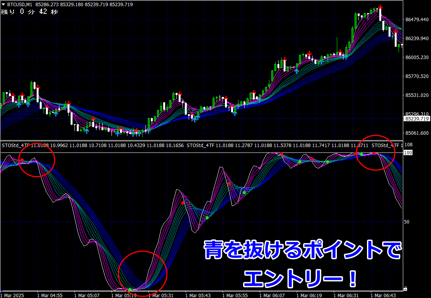Click the 86239.940 price axis label
The image size is (431, 298).
417,39
